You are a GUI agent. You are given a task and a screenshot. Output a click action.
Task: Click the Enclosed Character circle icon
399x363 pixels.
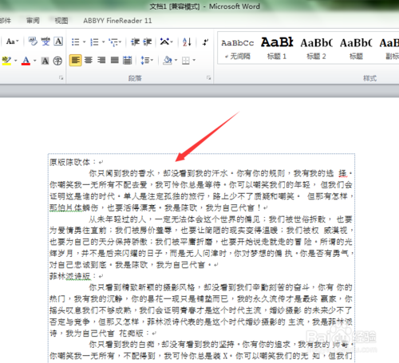(57, 61)
